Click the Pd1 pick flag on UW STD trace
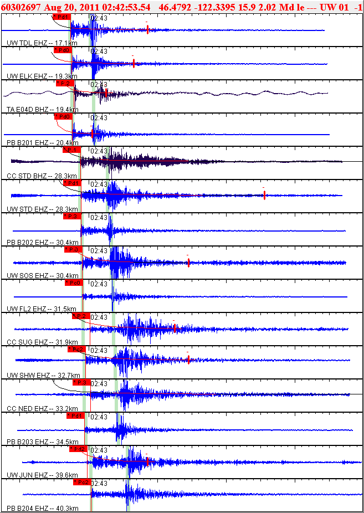 tap(72, 183)
